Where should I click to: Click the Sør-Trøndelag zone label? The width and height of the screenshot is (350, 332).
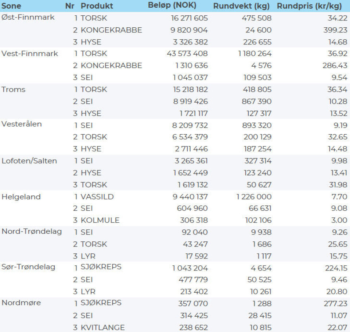pyautogui.click(x=28, y=267)
